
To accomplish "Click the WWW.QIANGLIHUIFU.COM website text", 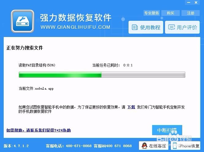I will coord(75,27).
